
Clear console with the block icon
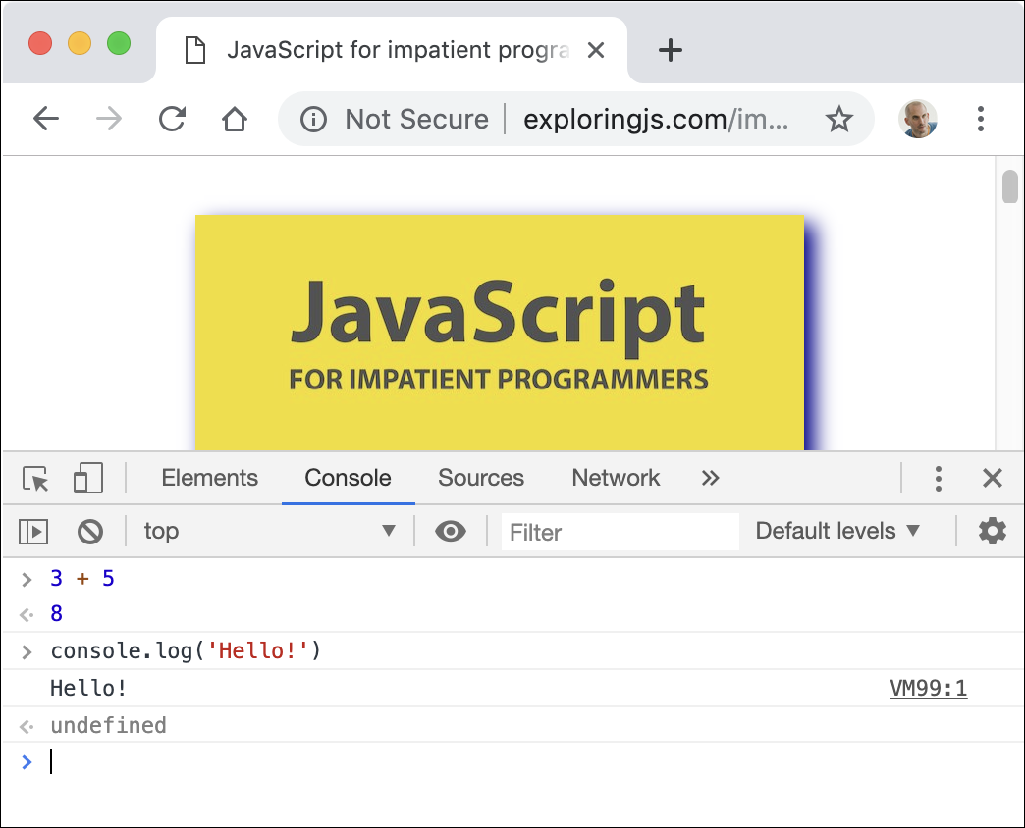click(x=90, y=532)
